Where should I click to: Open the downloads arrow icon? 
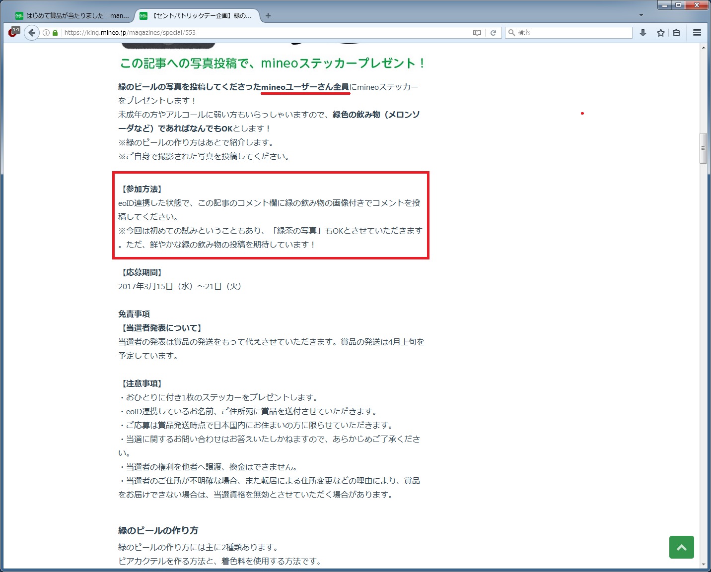[x=643, y=33]
